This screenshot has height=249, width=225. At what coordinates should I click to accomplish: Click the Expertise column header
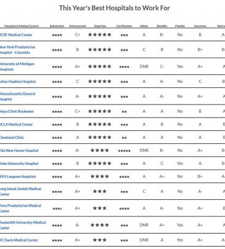[100, 26]
